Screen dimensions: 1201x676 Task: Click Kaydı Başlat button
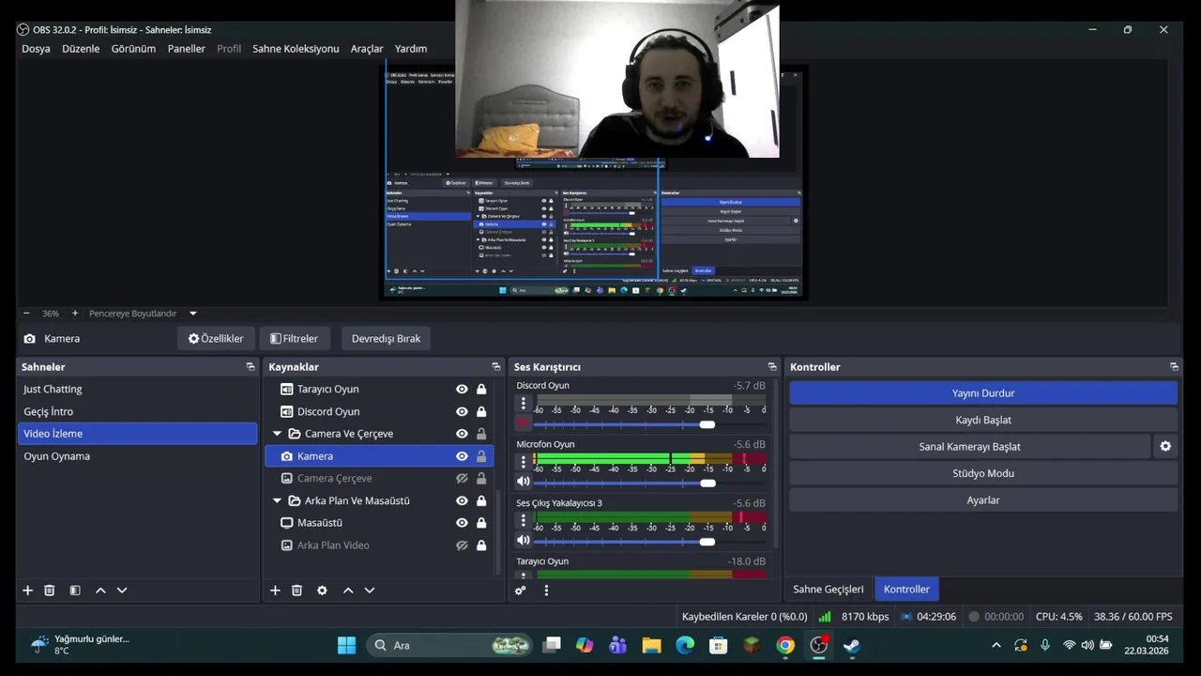[x=983, y=420]
